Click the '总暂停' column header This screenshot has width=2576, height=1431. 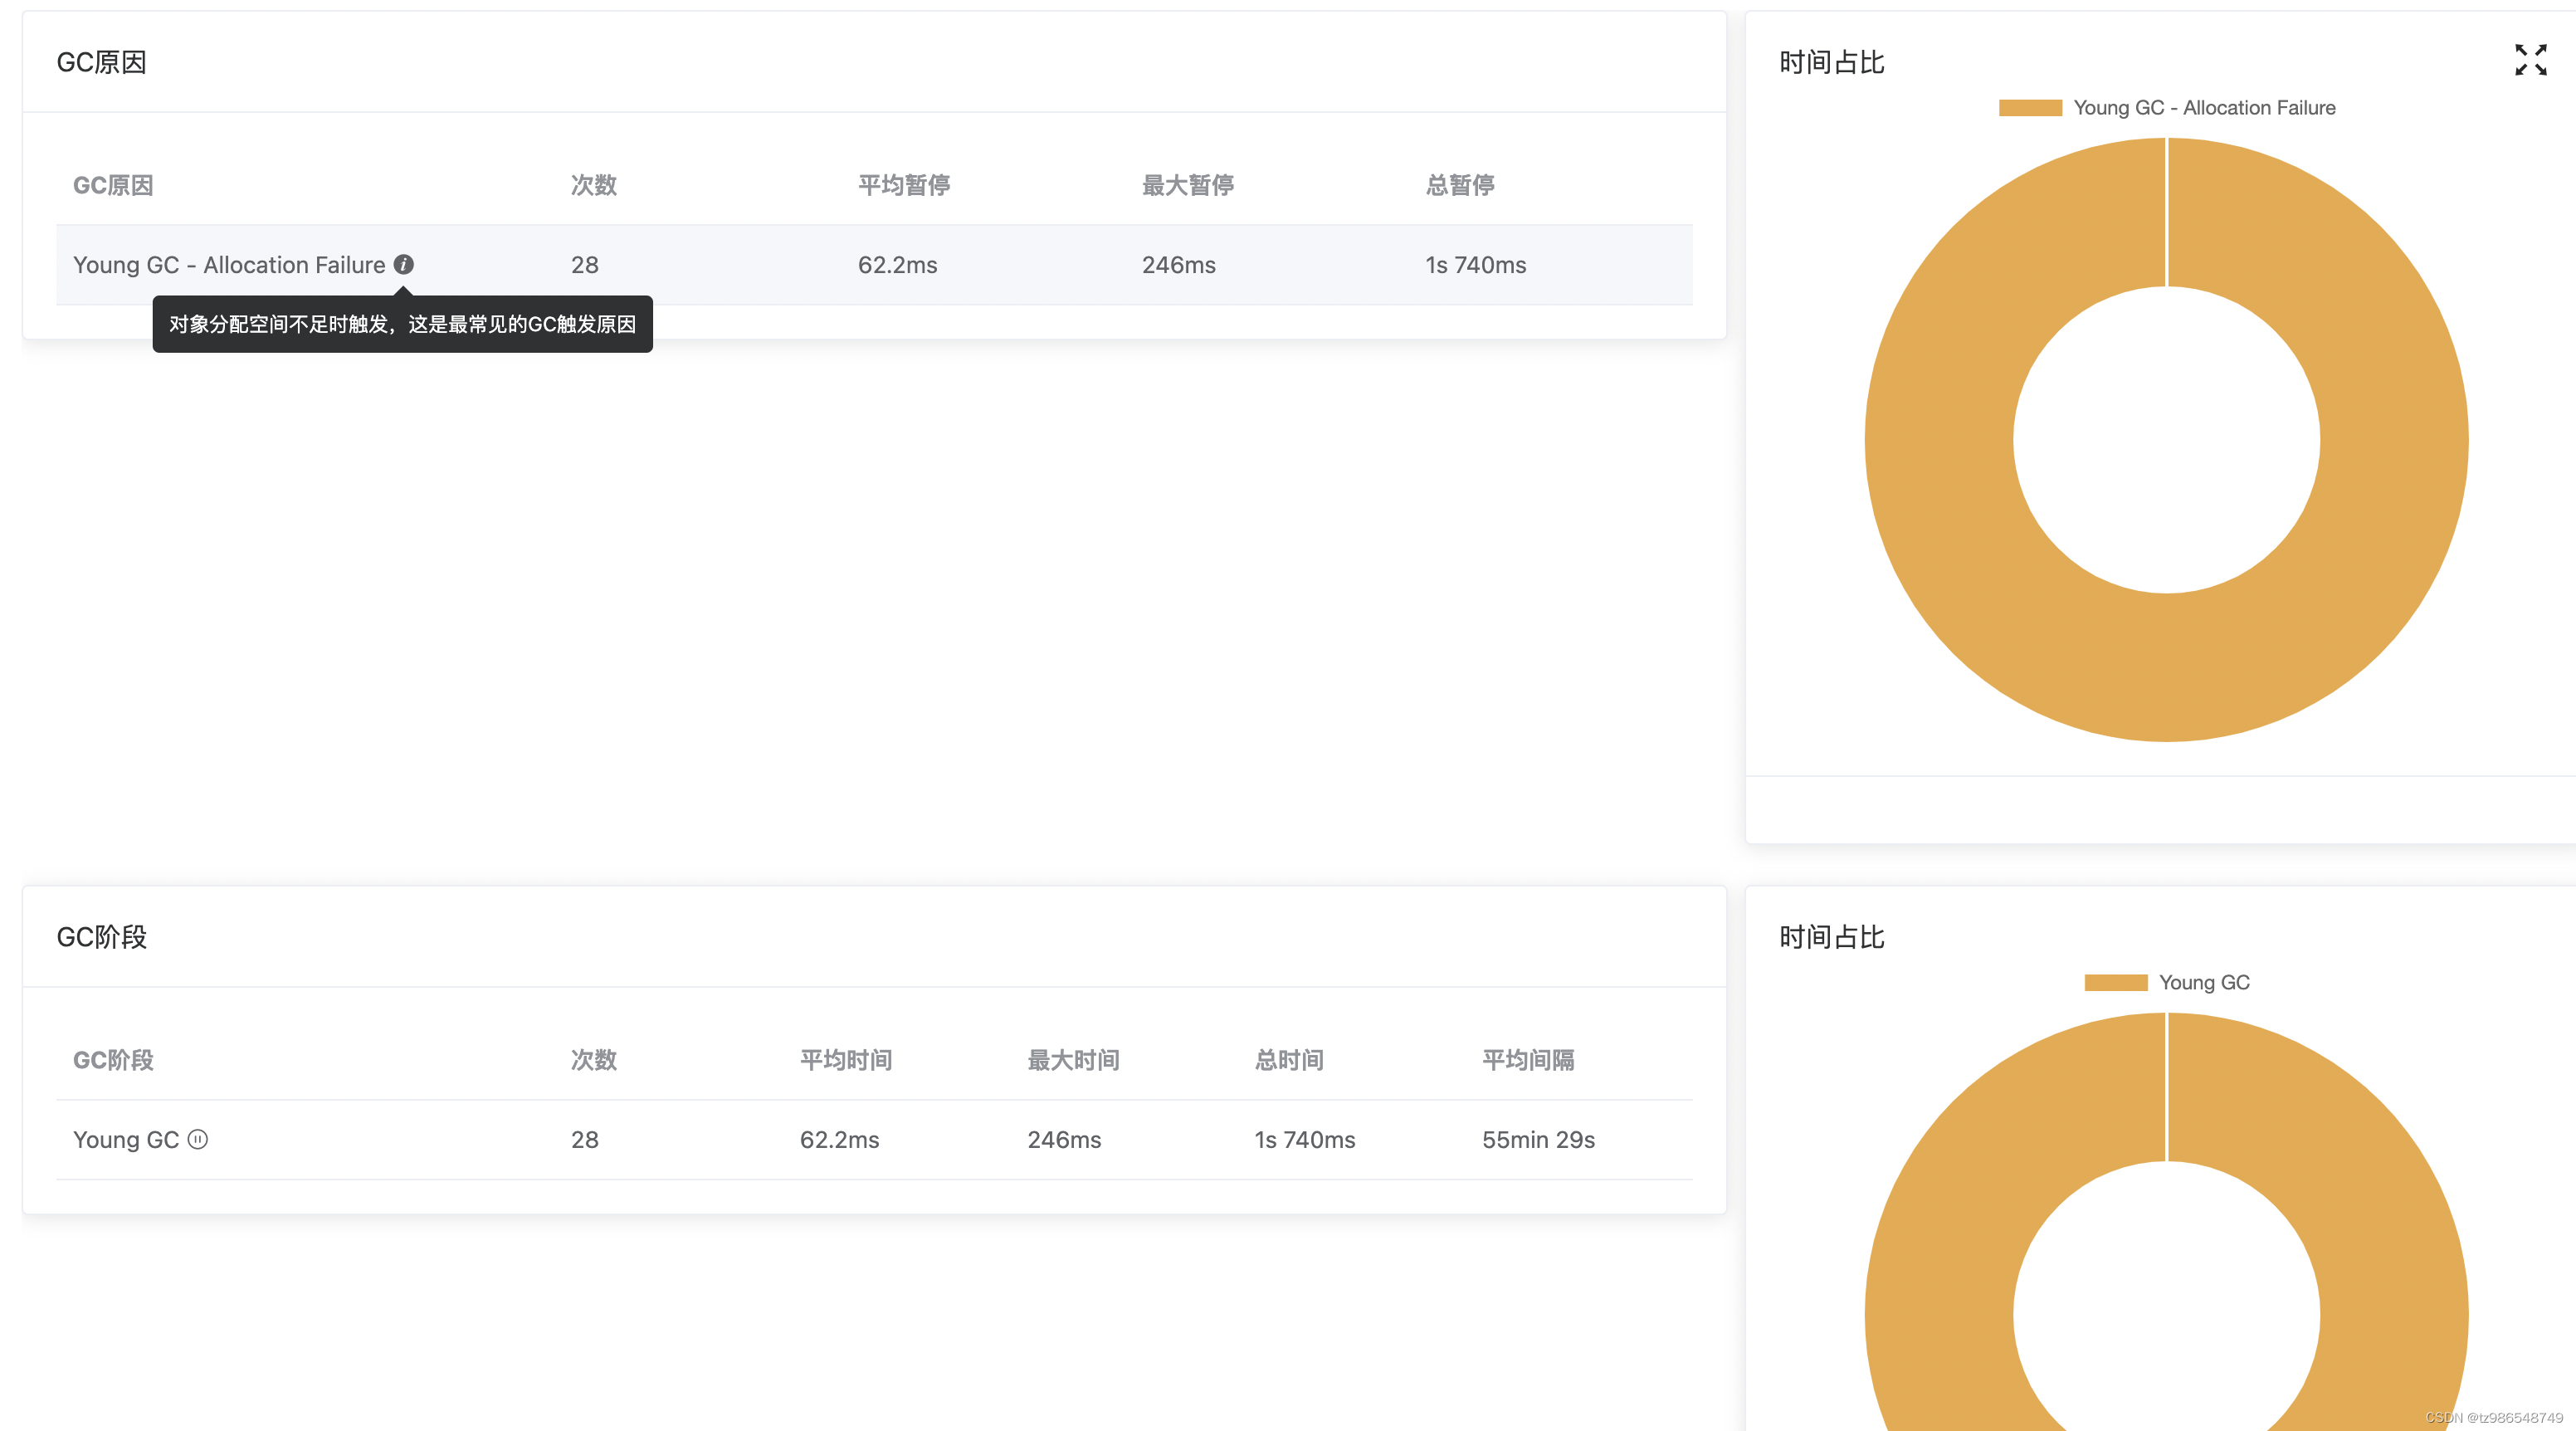click(x=1460, y=185)
